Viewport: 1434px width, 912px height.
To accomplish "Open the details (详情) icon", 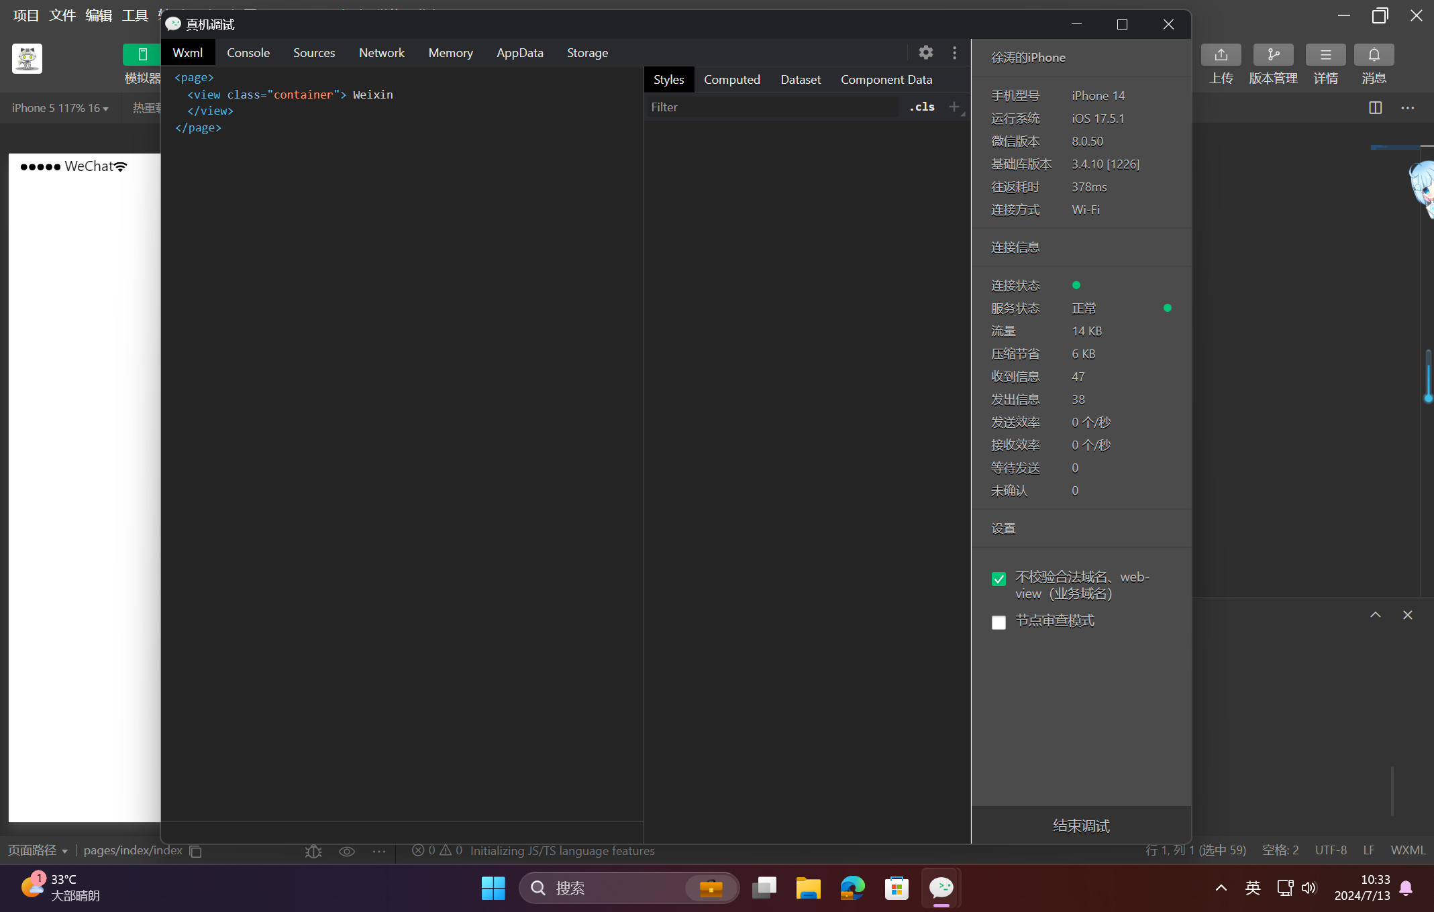I will pyautogui.click(x=1325, y=55).
